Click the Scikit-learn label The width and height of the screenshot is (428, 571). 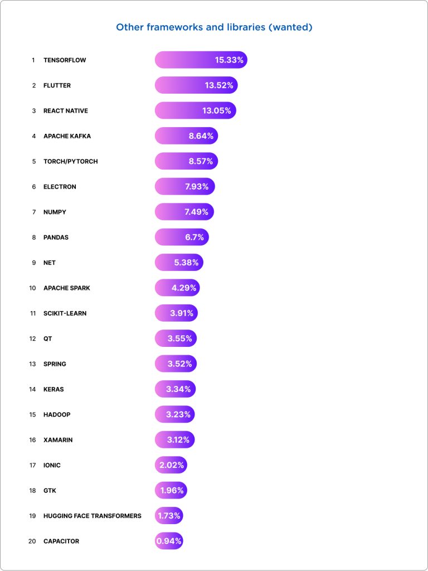click(x=65, y=313)
